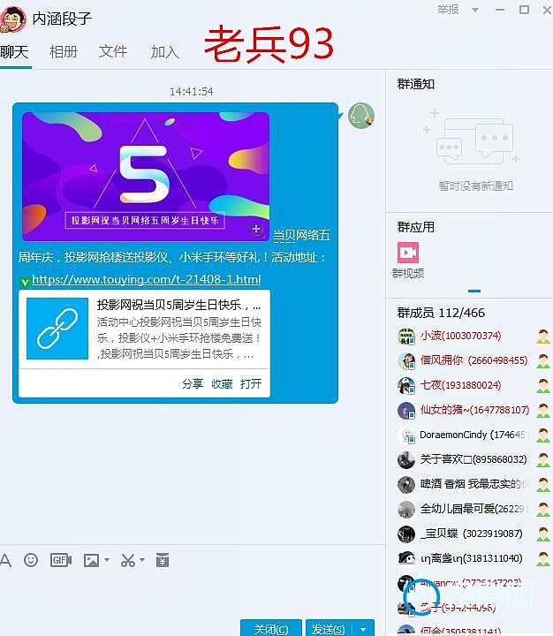Click the red packet icon in toolbar
This screenshot has width=553, height=636.
click(163, 560)
